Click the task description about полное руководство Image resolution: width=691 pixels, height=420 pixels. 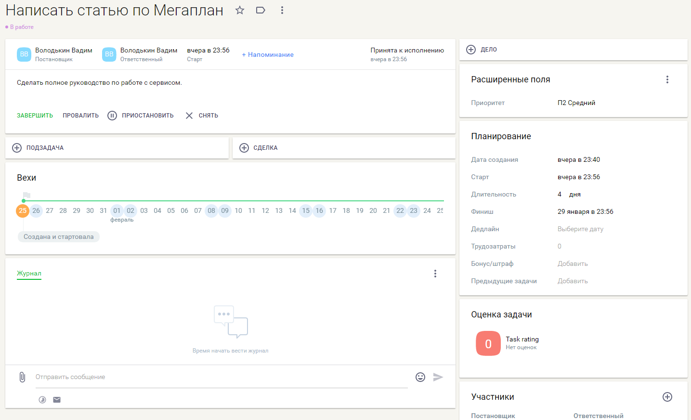tap(99, 83)
